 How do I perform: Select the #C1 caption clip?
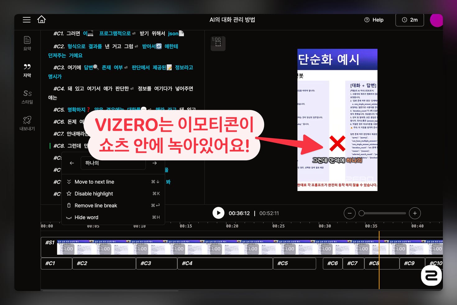coord(57,263)
